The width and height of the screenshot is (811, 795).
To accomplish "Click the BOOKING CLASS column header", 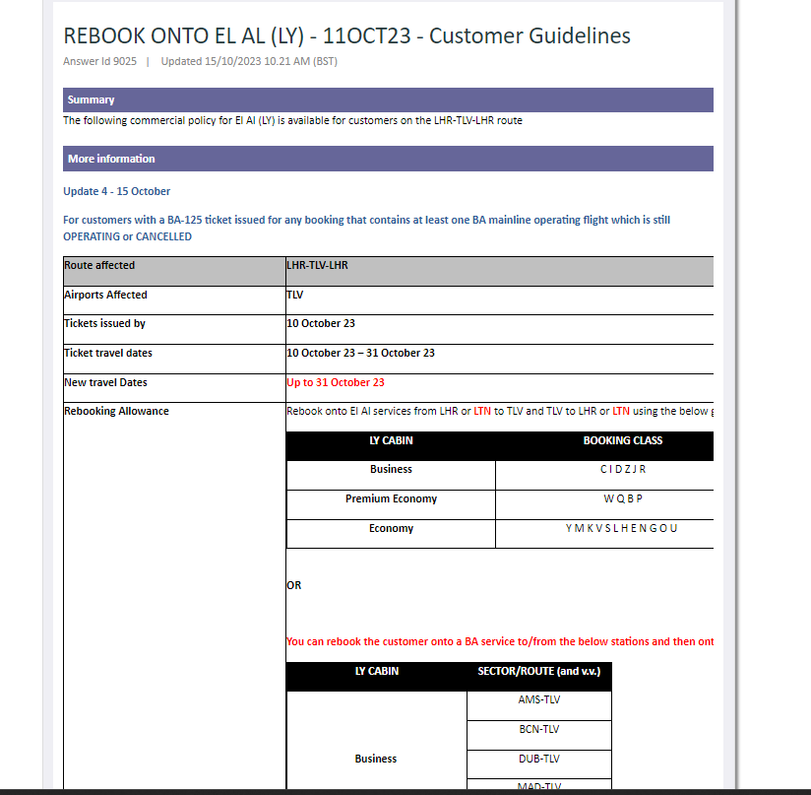I will [x=622, y=440].
